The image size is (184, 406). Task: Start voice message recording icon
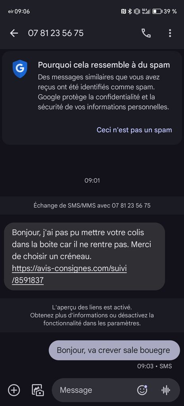[166, 390]
